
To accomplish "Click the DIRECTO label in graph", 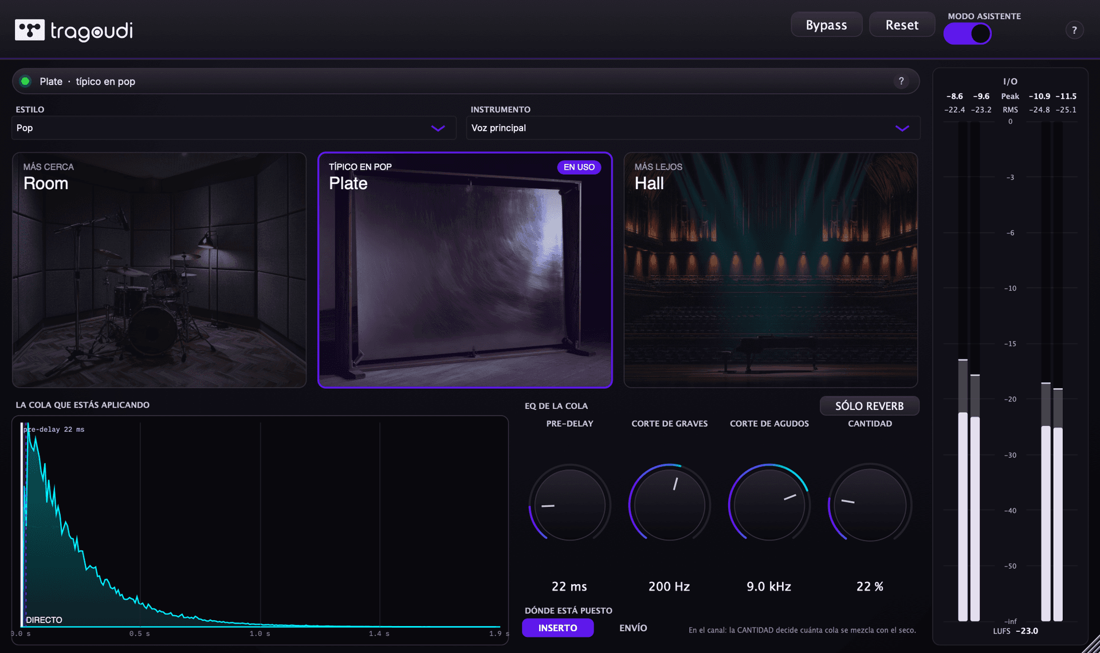I will 44,620.
